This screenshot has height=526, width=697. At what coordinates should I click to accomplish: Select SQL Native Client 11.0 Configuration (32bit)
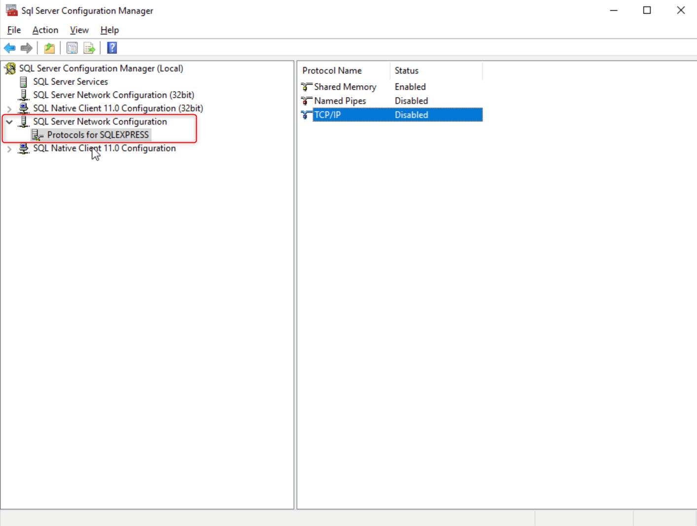(118, 108)
